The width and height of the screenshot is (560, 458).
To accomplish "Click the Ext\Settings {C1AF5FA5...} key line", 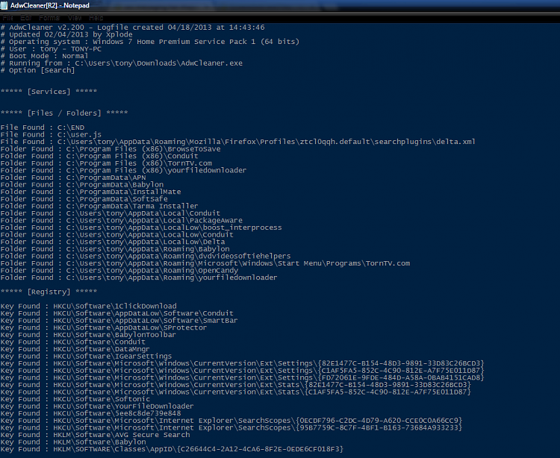I will pos(243,370).
